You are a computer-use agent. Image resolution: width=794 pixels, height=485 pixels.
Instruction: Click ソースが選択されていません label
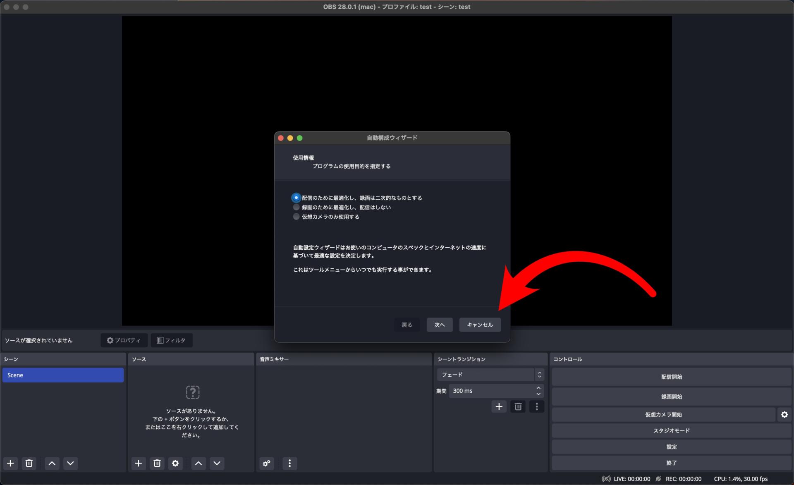pyautogui.click(x=38, y=340)
